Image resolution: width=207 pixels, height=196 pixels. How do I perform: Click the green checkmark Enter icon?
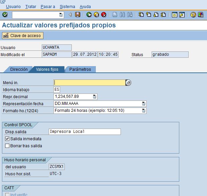(5, 14)
